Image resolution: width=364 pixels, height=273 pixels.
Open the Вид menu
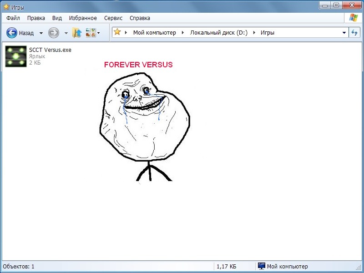click(57, 18)
